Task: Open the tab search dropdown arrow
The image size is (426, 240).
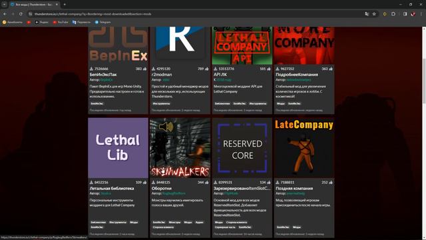Action: (5, 5)
